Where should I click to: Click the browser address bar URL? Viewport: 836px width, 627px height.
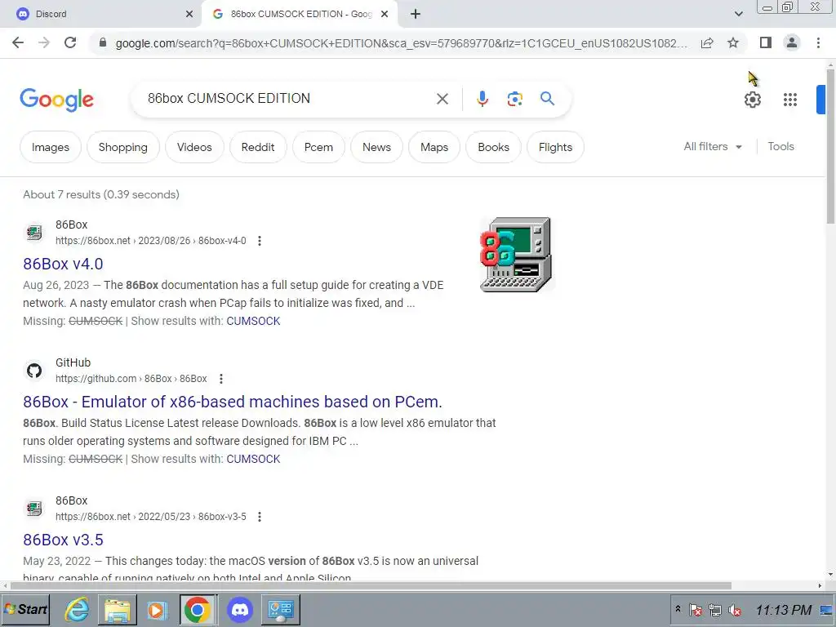[x=401, y=43]
